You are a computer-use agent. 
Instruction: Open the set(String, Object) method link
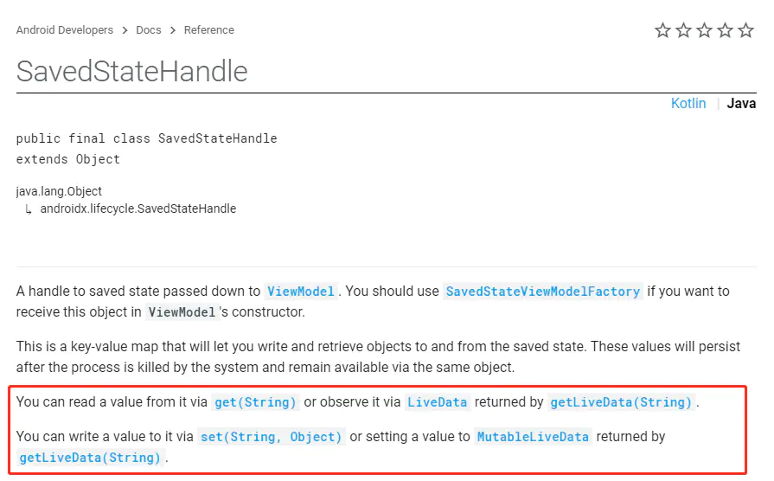coord(272,437)
